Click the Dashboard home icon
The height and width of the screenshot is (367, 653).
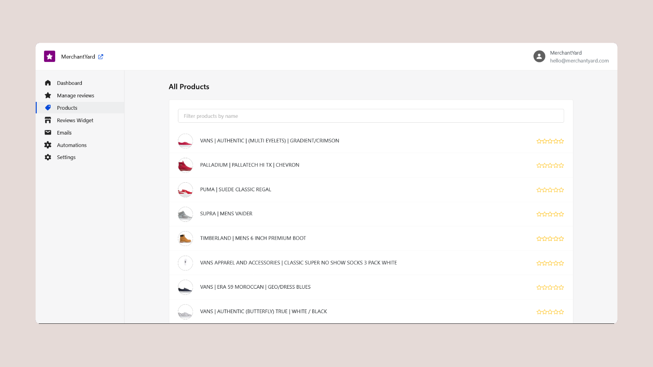[48, 83]
